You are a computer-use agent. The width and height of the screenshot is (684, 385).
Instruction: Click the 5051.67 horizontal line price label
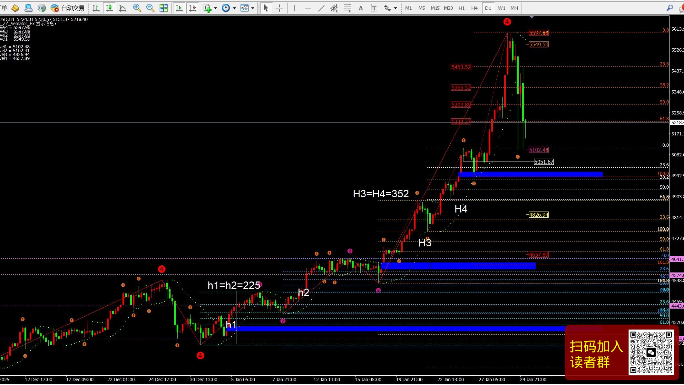[x=543, y=162]
